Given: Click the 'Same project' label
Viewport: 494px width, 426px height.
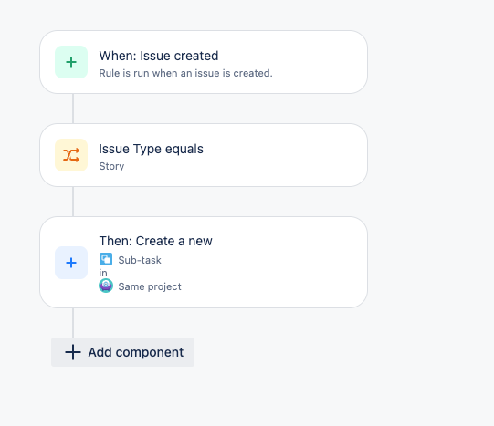Looking at the screenshot, I should click(x=150, y=286).
